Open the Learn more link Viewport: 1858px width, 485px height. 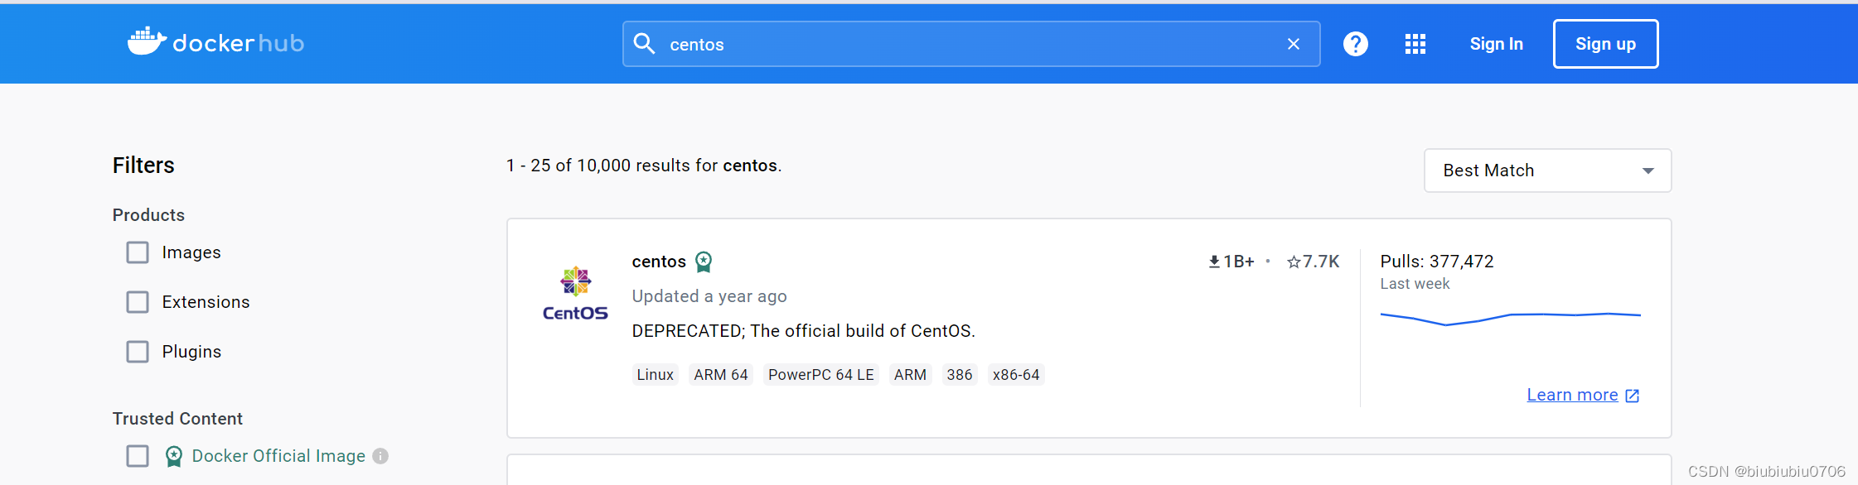pyautogui.click(x=1572, y=395)
